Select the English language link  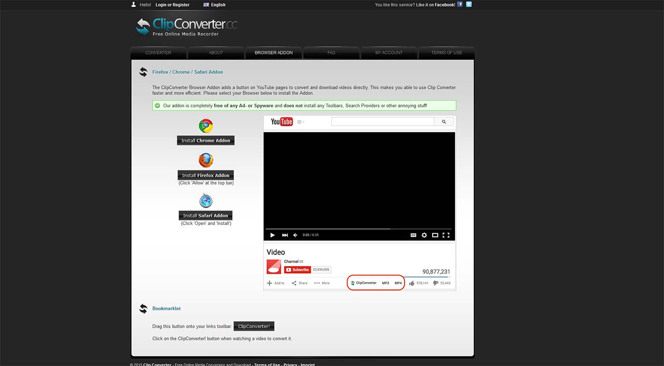pyautogui.click(x=218, y=5)
